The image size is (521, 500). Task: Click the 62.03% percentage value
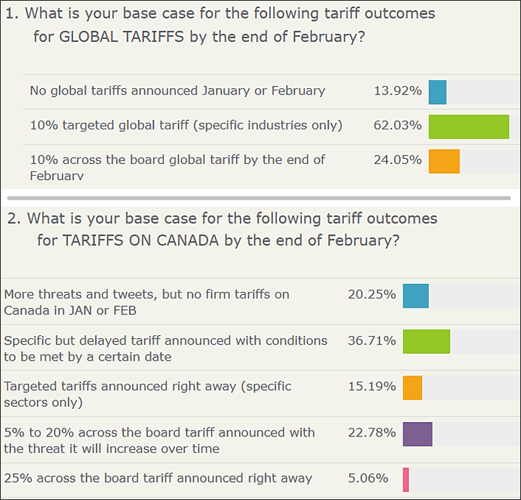397,126
